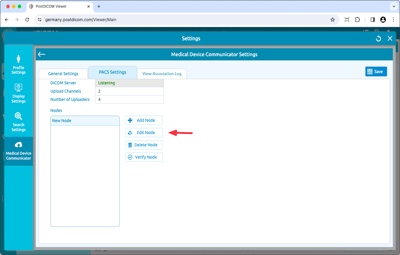Click the Edit Node button

(144, 132)
